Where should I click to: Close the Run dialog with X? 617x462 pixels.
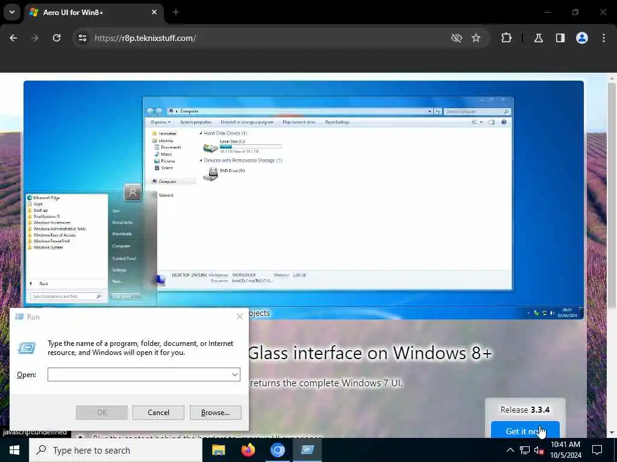point(240,316)
